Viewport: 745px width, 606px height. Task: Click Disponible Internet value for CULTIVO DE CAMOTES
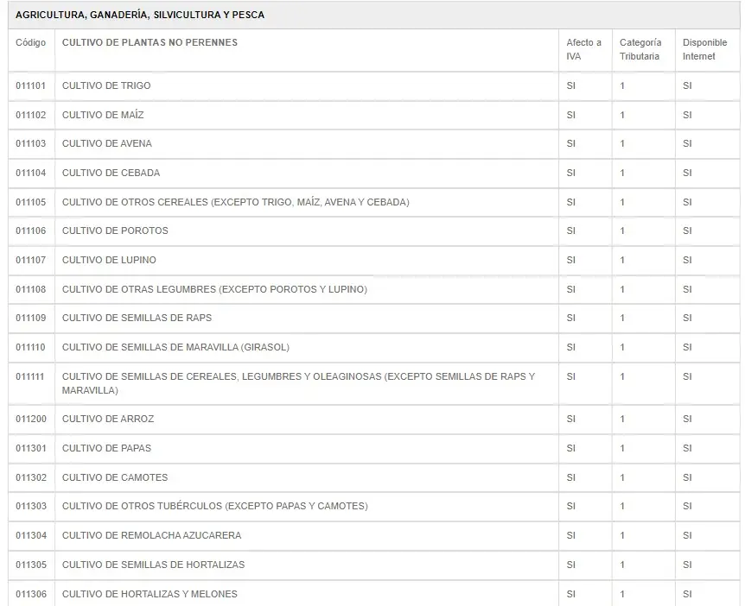click(687, 478)
